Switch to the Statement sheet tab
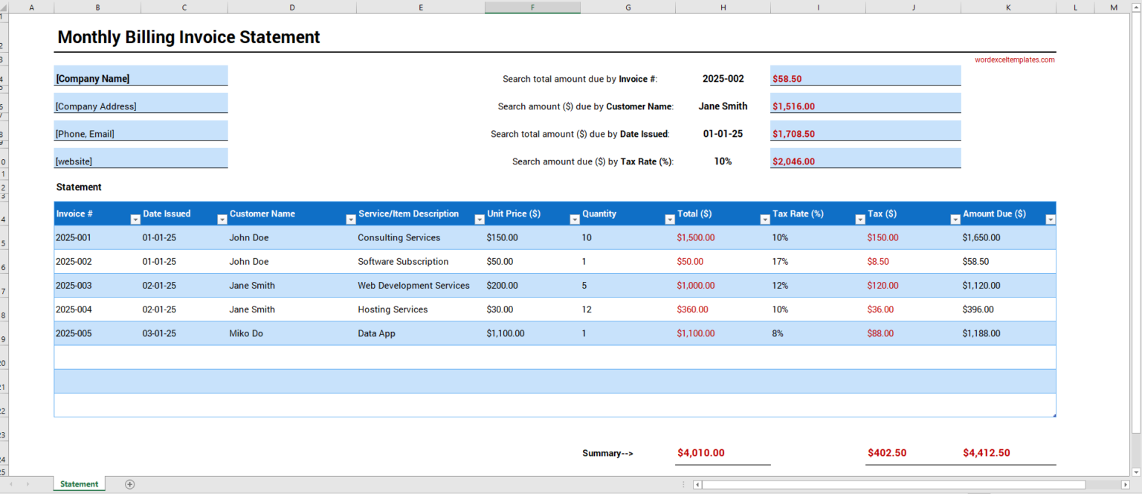The height and width of the screenshot is (494, 1142). [79, 484]
